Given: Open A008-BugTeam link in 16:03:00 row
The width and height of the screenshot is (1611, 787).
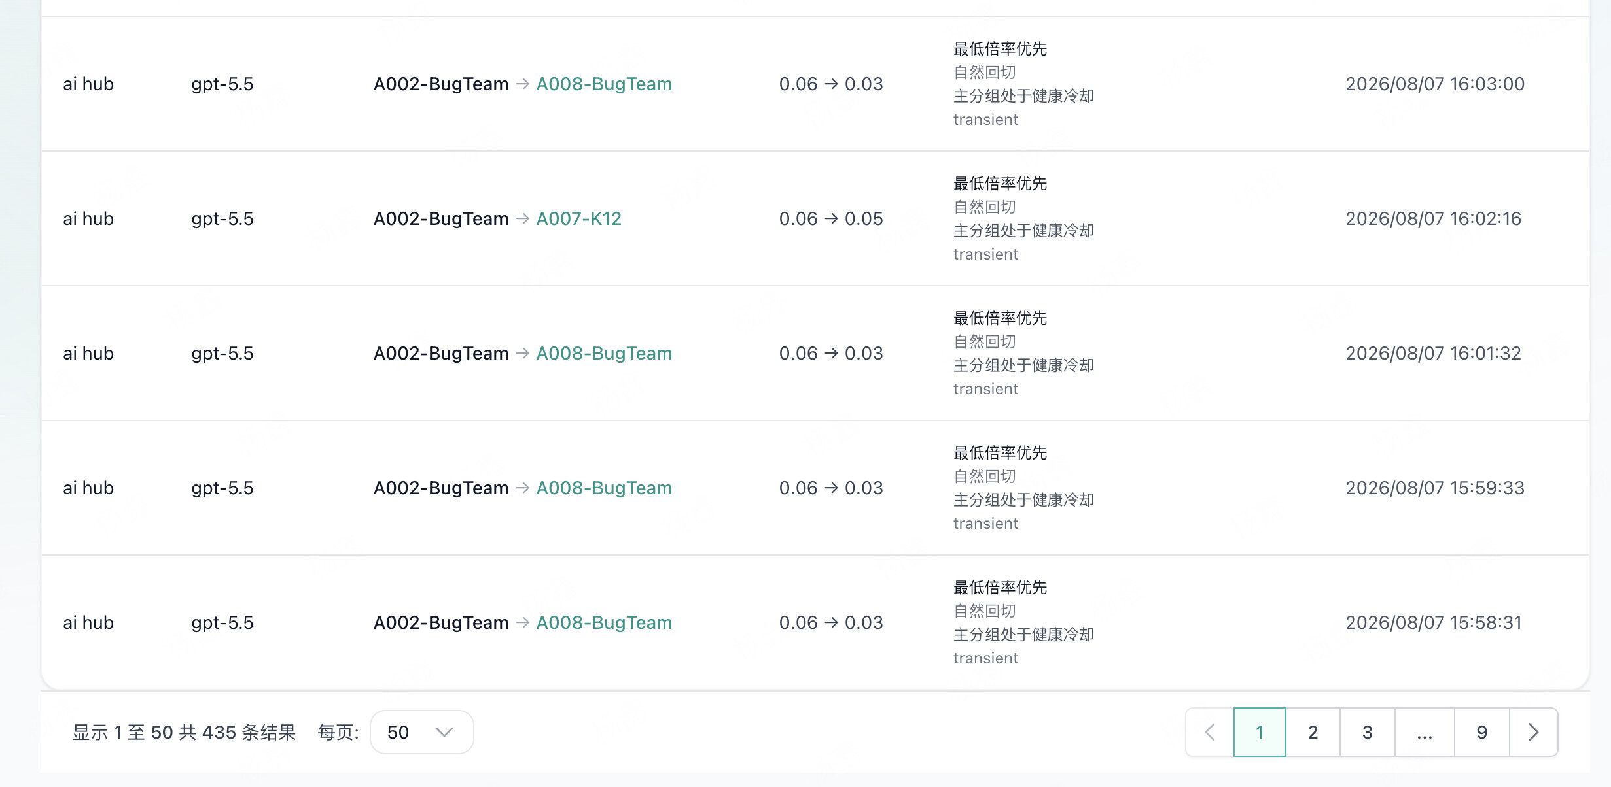Looking at the screenshot, I should 604,84.
